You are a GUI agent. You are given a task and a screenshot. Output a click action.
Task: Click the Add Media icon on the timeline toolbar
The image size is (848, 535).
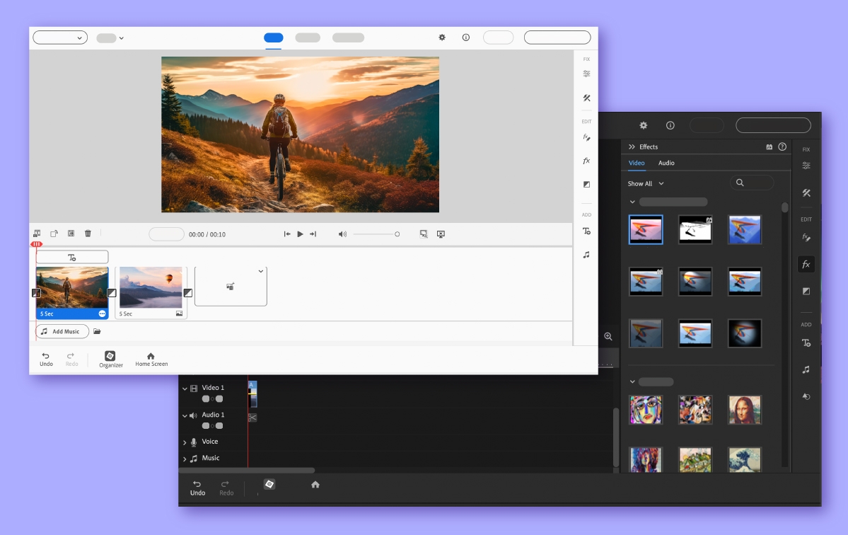tap(36, 234)
